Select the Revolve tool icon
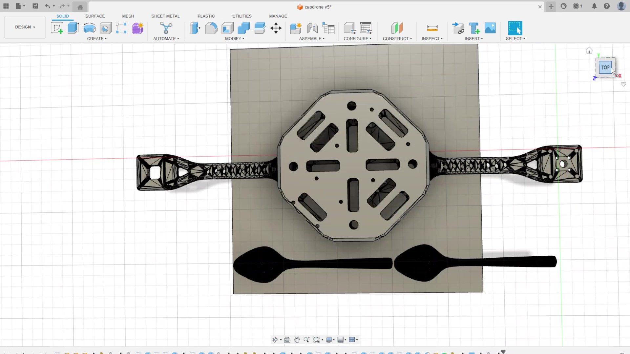The width and height of the screenshot is (630, 354). tap(89, 28)
